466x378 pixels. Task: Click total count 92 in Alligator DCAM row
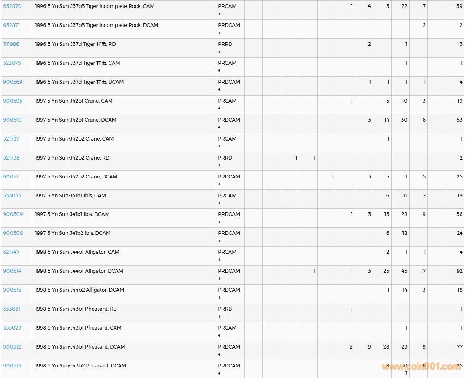tap(459, 271)
